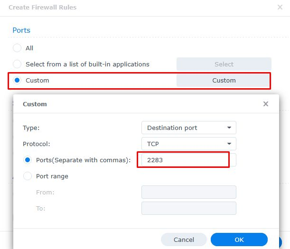
Task: Cancel the custom port dialog
Action: (x=184, y=240)
